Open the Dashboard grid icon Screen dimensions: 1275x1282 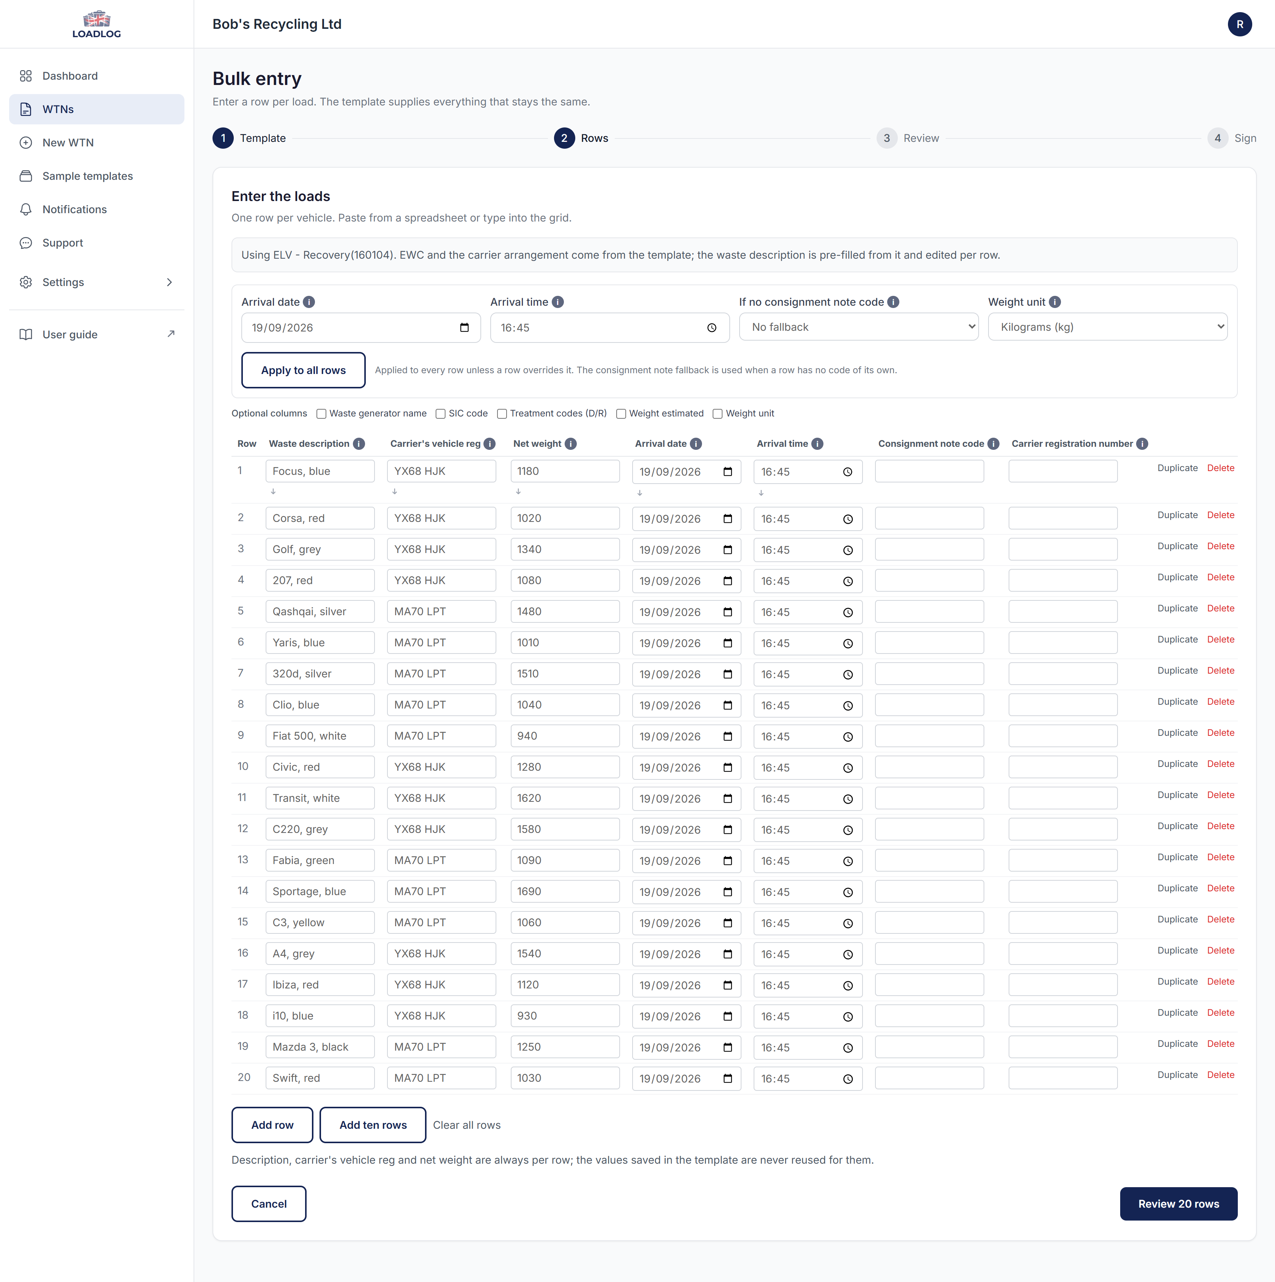(x=26, y=75)
